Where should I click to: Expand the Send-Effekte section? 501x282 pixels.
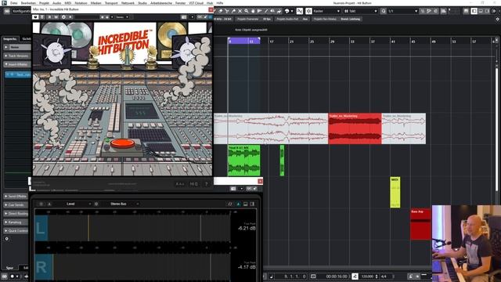click(16, 196)
